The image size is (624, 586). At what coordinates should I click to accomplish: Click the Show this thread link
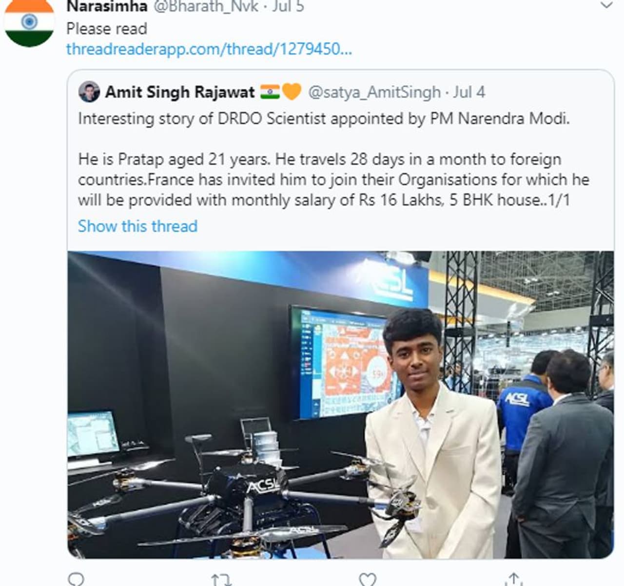tap(137, 226)
